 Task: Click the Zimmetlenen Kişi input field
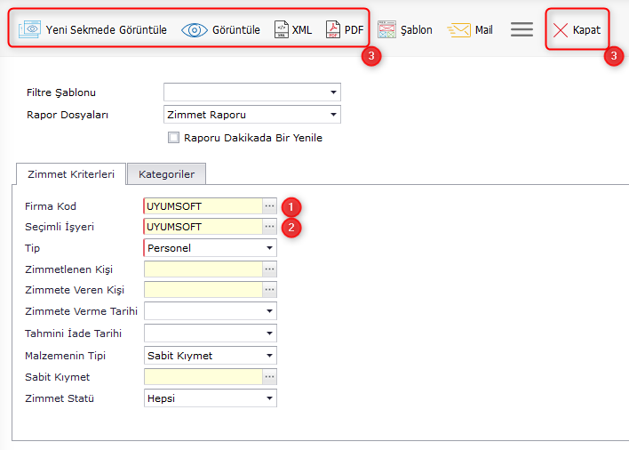click(x=203, y=269)
